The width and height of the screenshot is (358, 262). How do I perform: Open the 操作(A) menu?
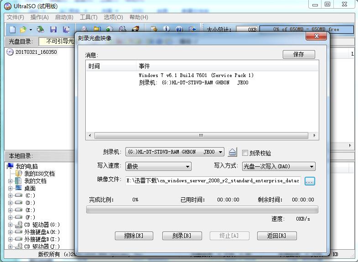[x=40, y=17]
